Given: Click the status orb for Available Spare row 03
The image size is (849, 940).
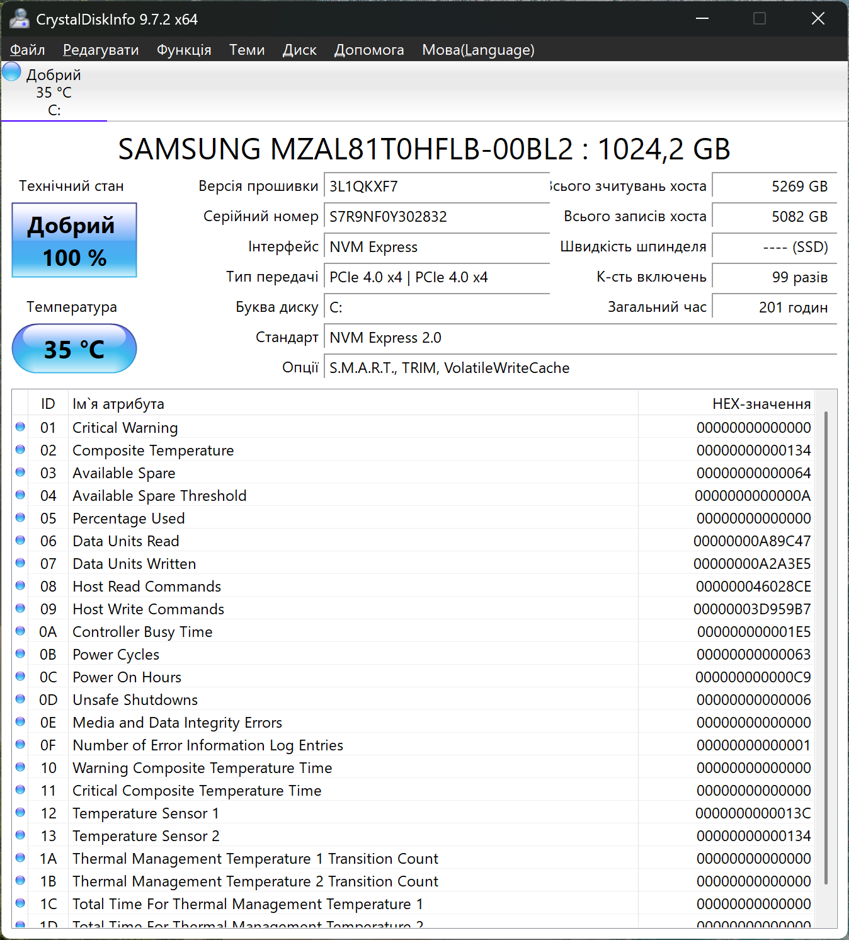Looking at the screenshot, I should click(x=20, y=473).
